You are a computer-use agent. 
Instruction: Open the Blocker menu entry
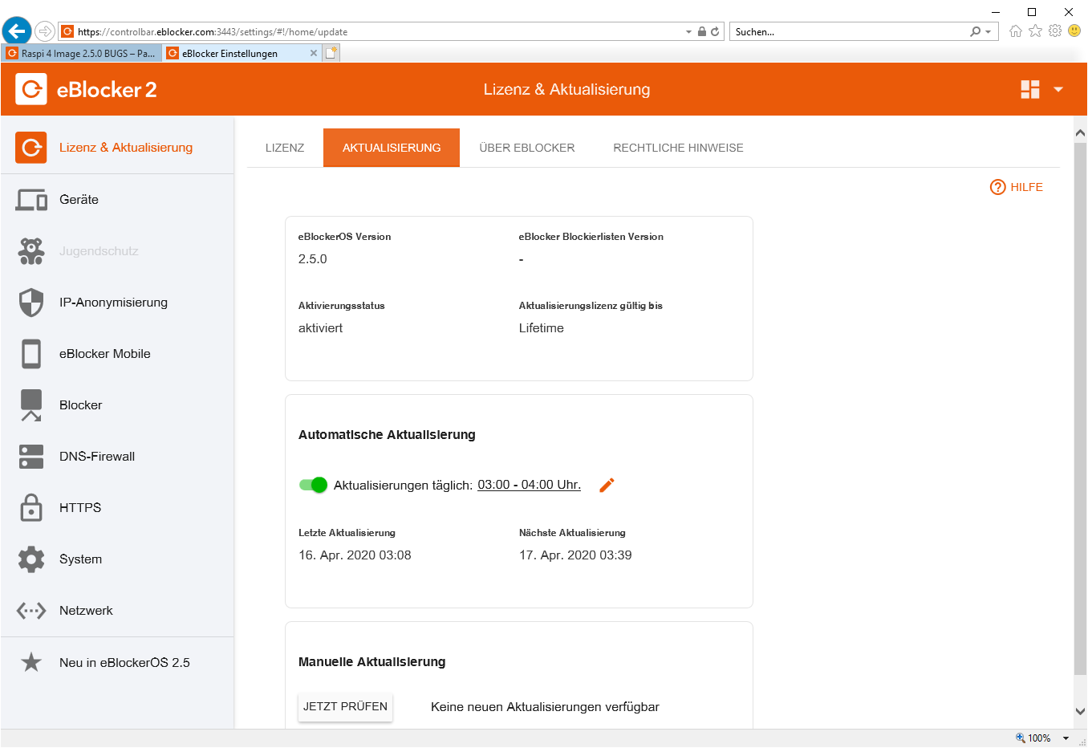click(x=117, y=405)
